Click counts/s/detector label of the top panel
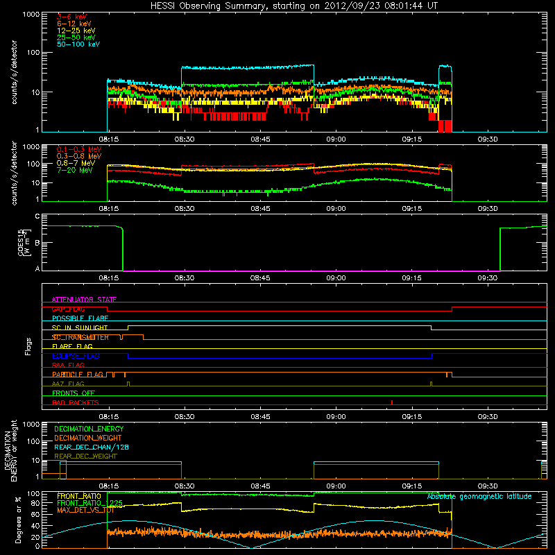This screenshot has height=555, width=555. tap(14, 72)
